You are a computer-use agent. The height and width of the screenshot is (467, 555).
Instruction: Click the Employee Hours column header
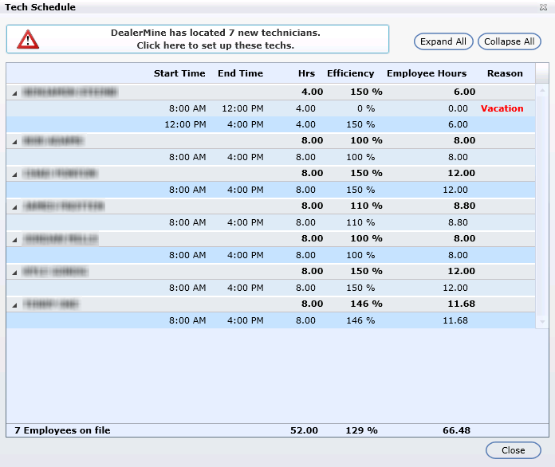427,73
